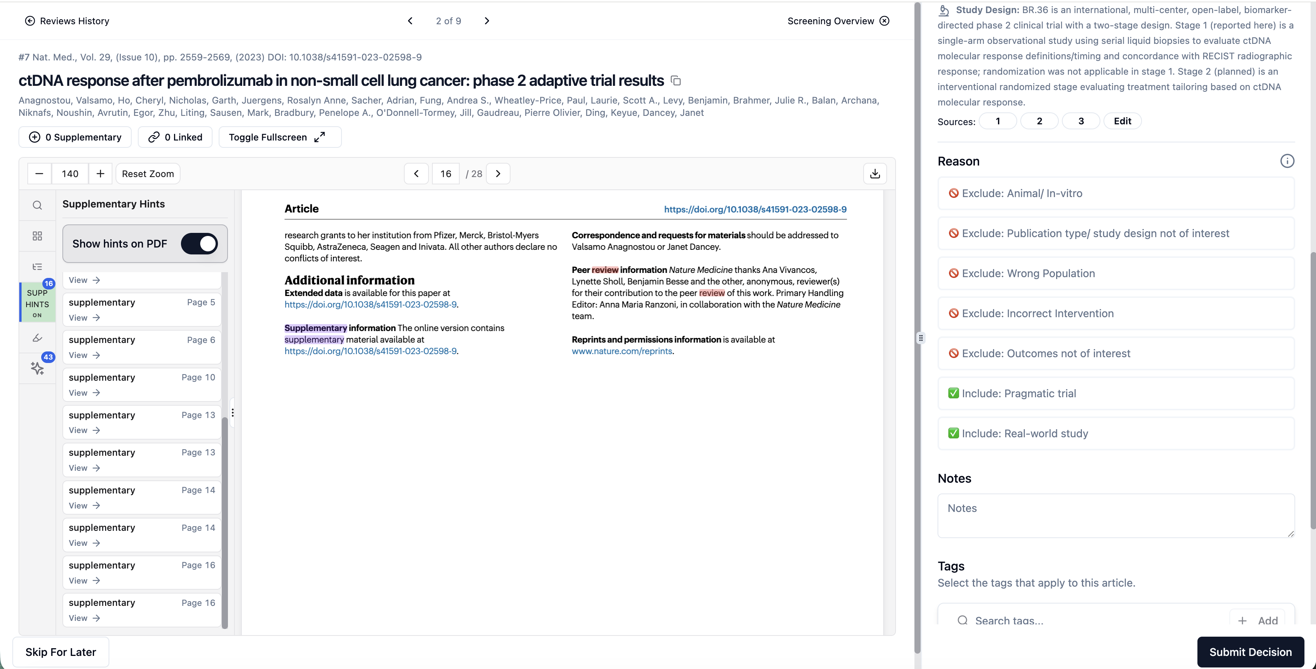This screenshot has width=1316, height=669.
Task: Toggle Fullscreen view
Action: click(x=280, y=137)
